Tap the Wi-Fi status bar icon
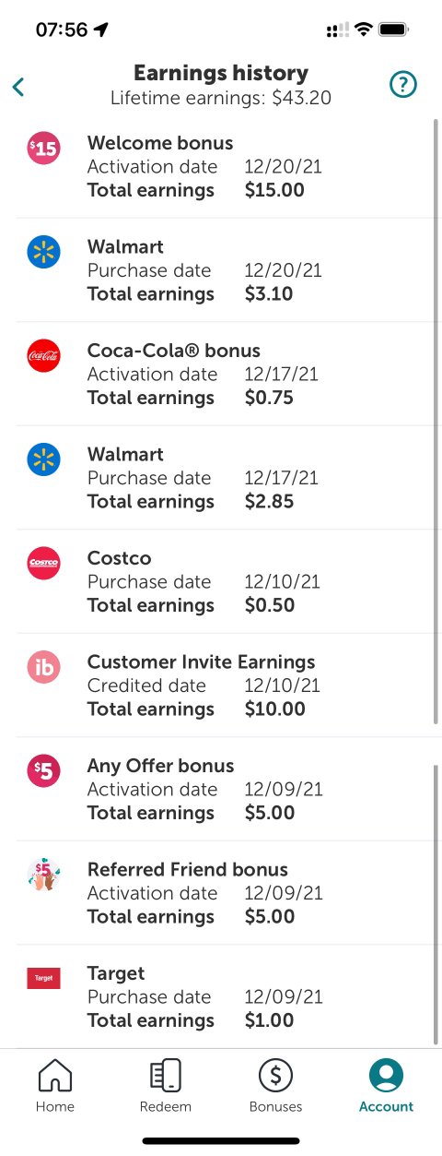Image resolution: width=442 pixels, height=1156 pixels. click(x=364, y=30)
